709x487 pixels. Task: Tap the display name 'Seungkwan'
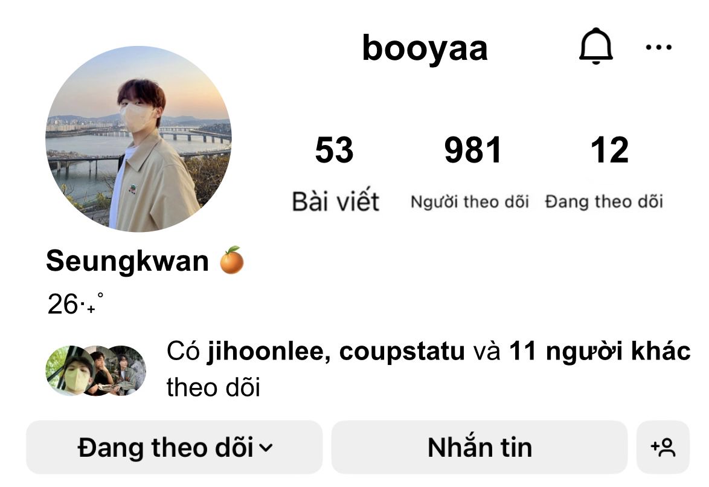point(127,261)
